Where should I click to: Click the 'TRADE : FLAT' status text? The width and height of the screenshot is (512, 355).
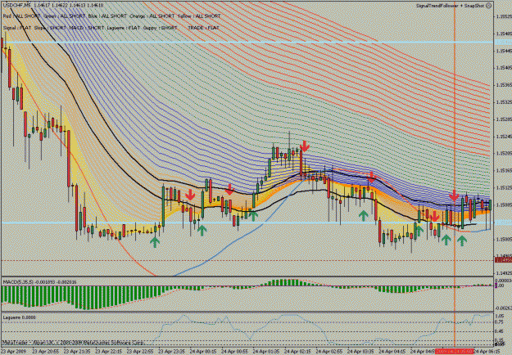pyautogui.click(x=204, y=28)
